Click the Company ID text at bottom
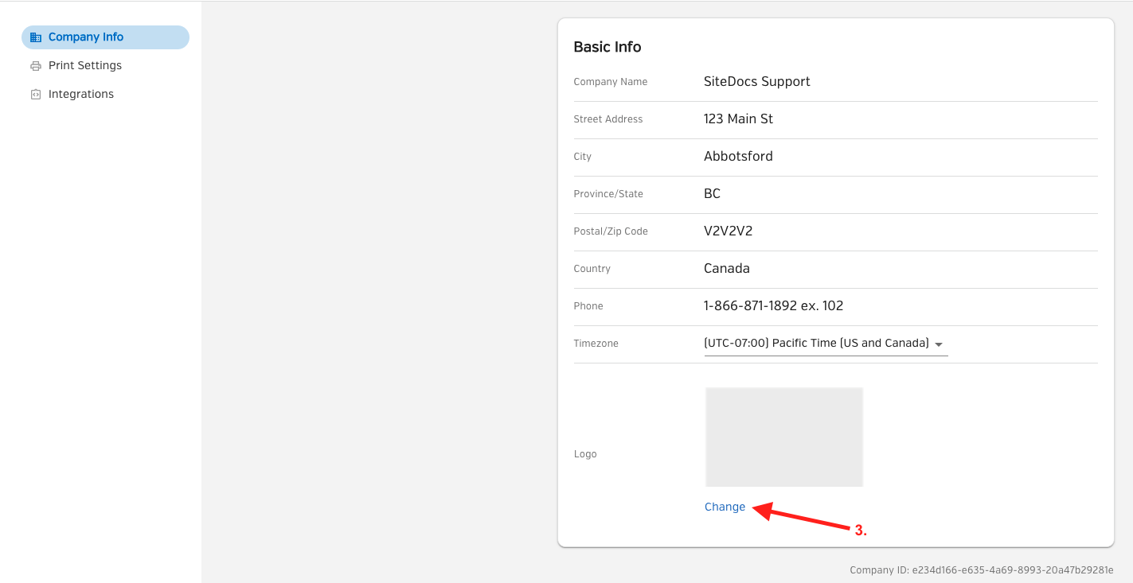Viewport: 1133px width, 583px height. [x=981, y=570]
